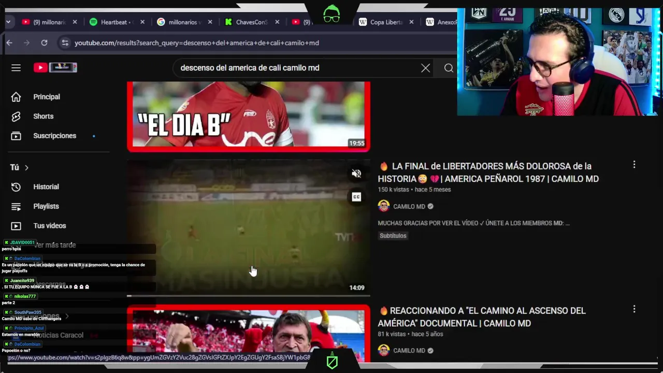Click the Shorts icon in the sidebar

(x=16, y=117)
